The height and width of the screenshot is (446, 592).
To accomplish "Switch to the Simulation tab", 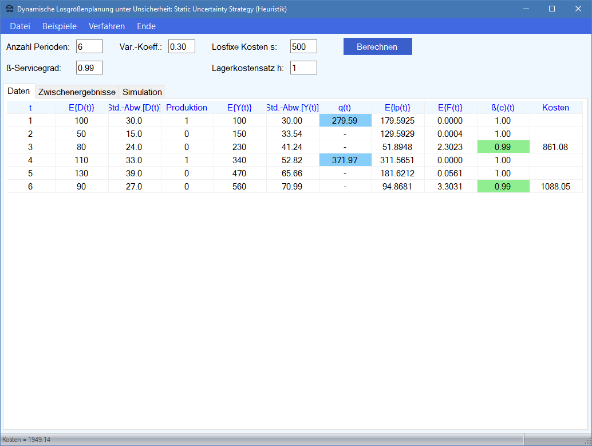I will [142, 92].
